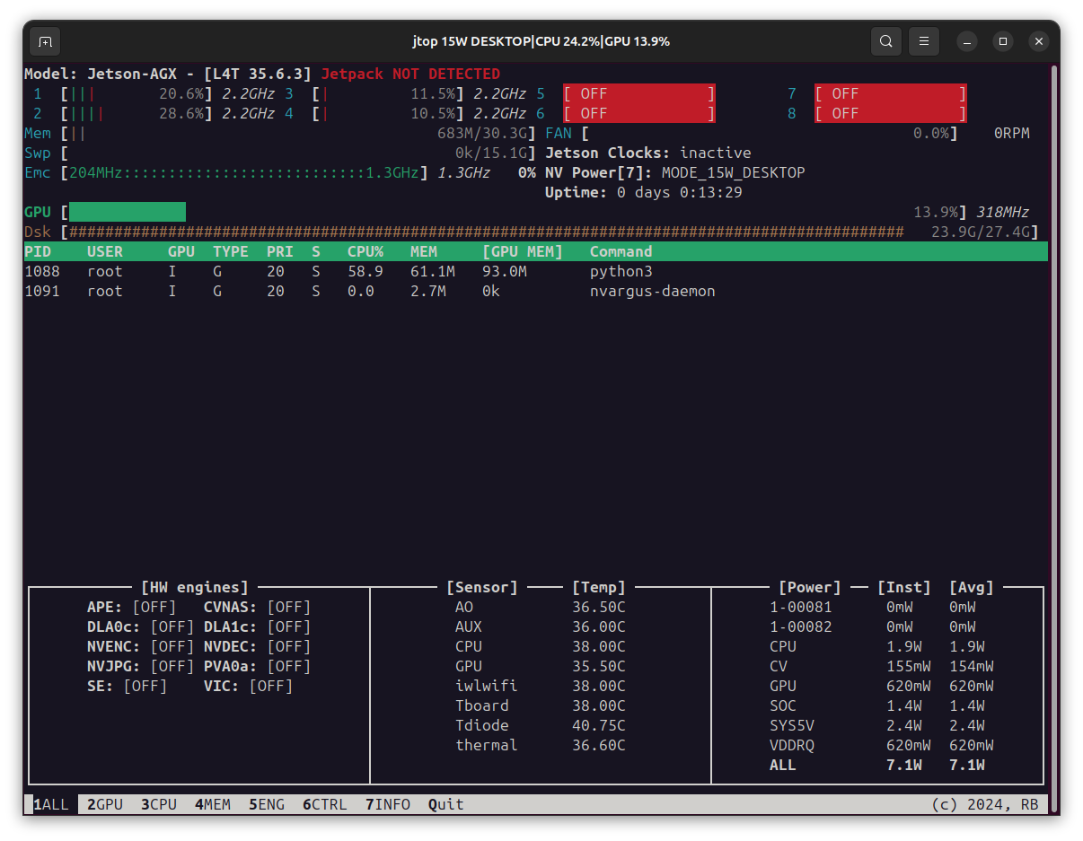Click Jetson Clocks inactive status
This screenshot has height=841, width=1083.
(648, 153)
